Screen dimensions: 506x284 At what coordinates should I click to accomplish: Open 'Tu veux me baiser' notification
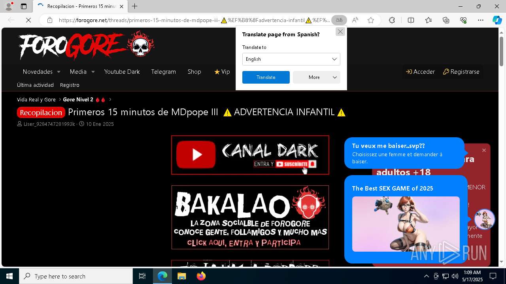[404, 153]
